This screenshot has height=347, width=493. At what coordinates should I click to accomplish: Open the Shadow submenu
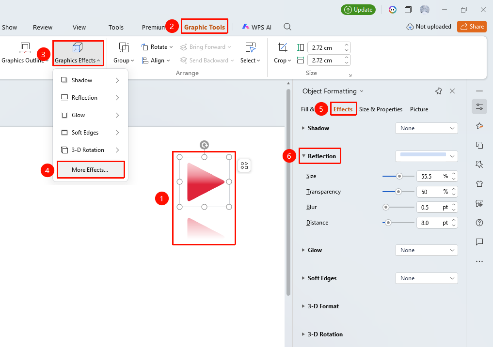pos(90,80)
